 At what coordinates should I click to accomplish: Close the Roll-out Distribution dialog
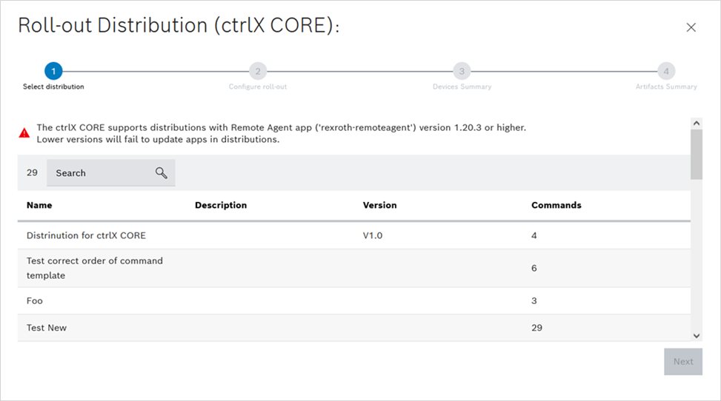click(691, 27)
